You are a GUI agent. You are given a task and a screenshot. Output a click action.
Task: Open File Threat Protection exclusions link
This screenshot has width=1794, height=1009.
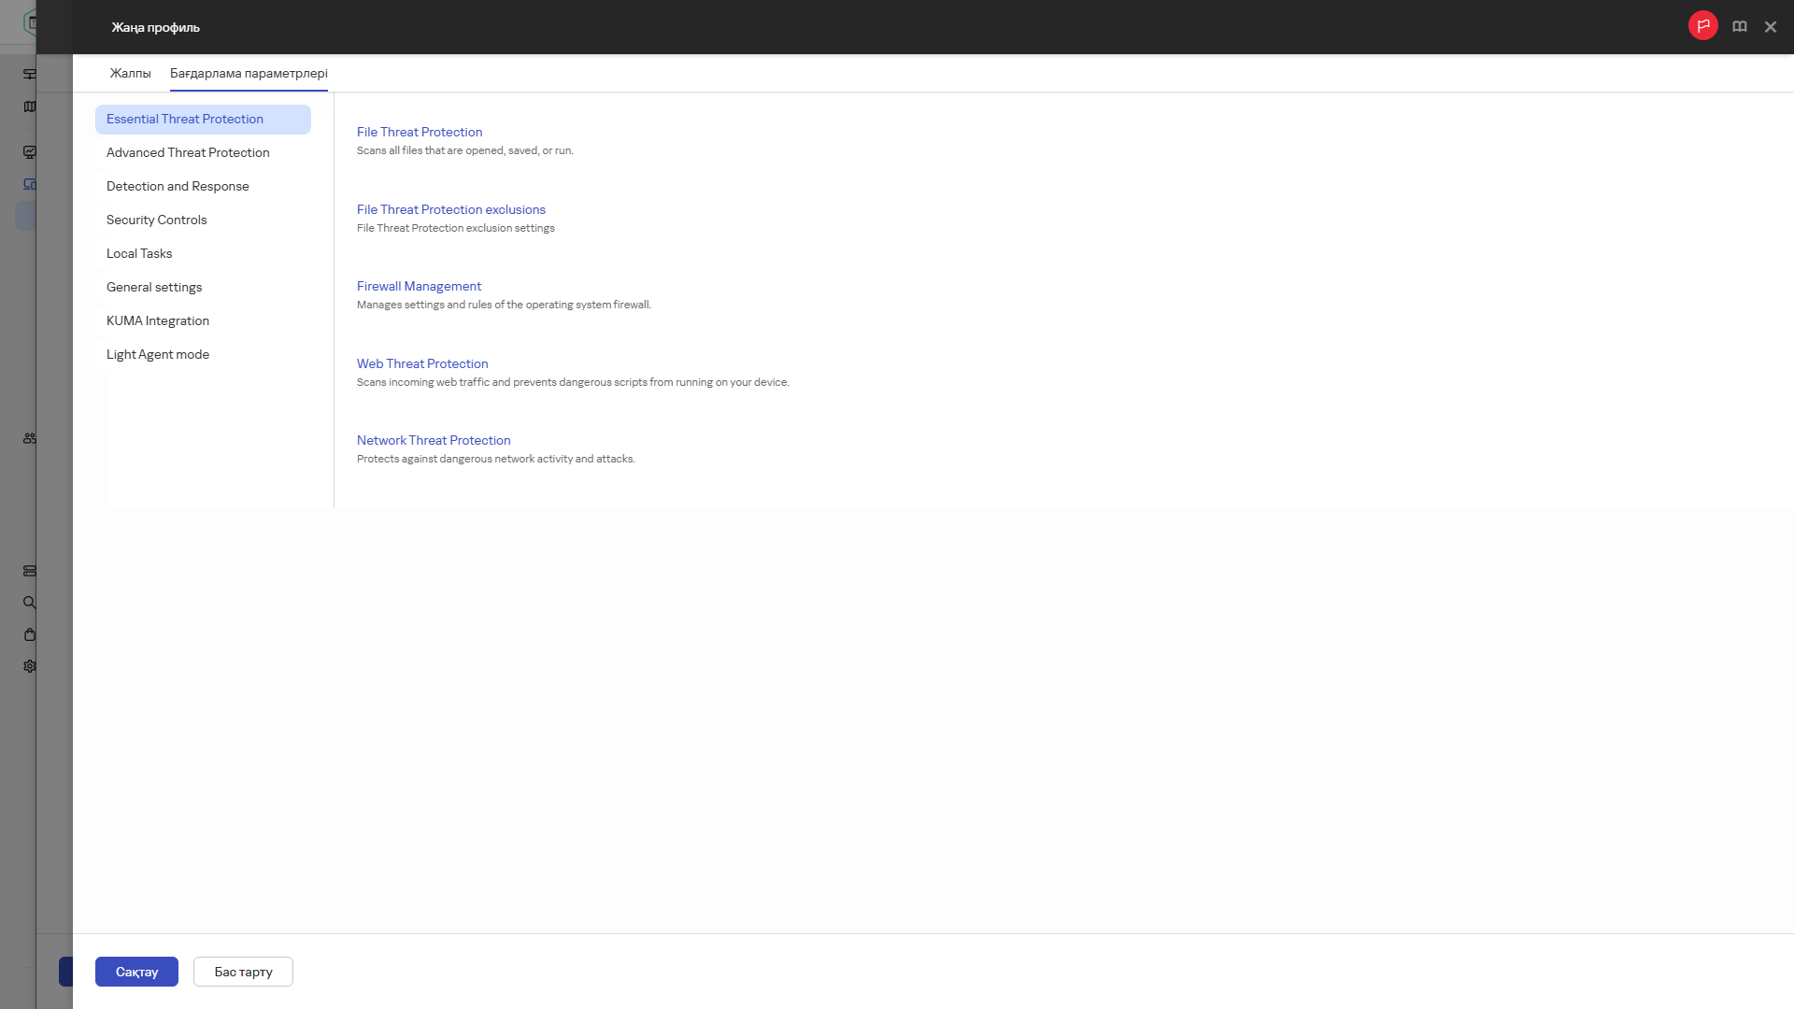tap(451, 209)
